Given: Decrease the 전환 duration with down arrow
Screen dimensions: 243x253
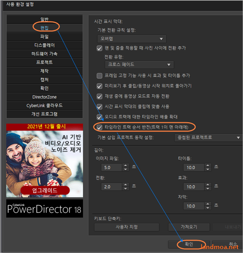Looking at the screenshot, I should 125,189.
